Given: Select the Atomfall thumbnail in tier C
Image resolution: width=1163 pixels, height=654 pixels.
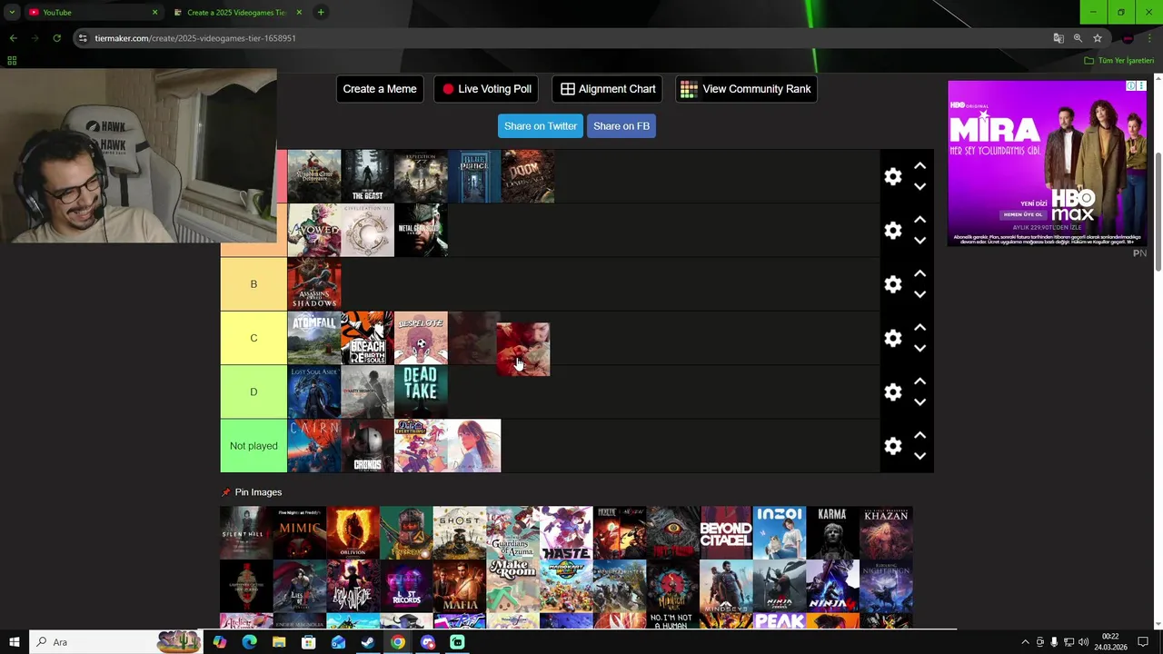Looking at the screenshot, I should pyautogui.click(x=313, y=338).
